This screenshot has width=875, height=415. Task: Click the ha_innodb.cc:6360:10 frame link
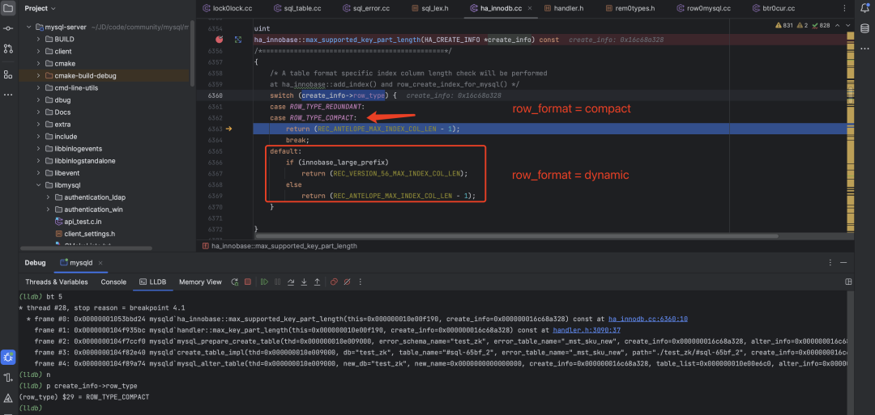pyautogui.click(x=636, y=320)
